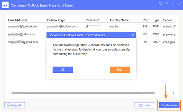
Task: Click the left scroll arrow
Action: click(10, 93)
